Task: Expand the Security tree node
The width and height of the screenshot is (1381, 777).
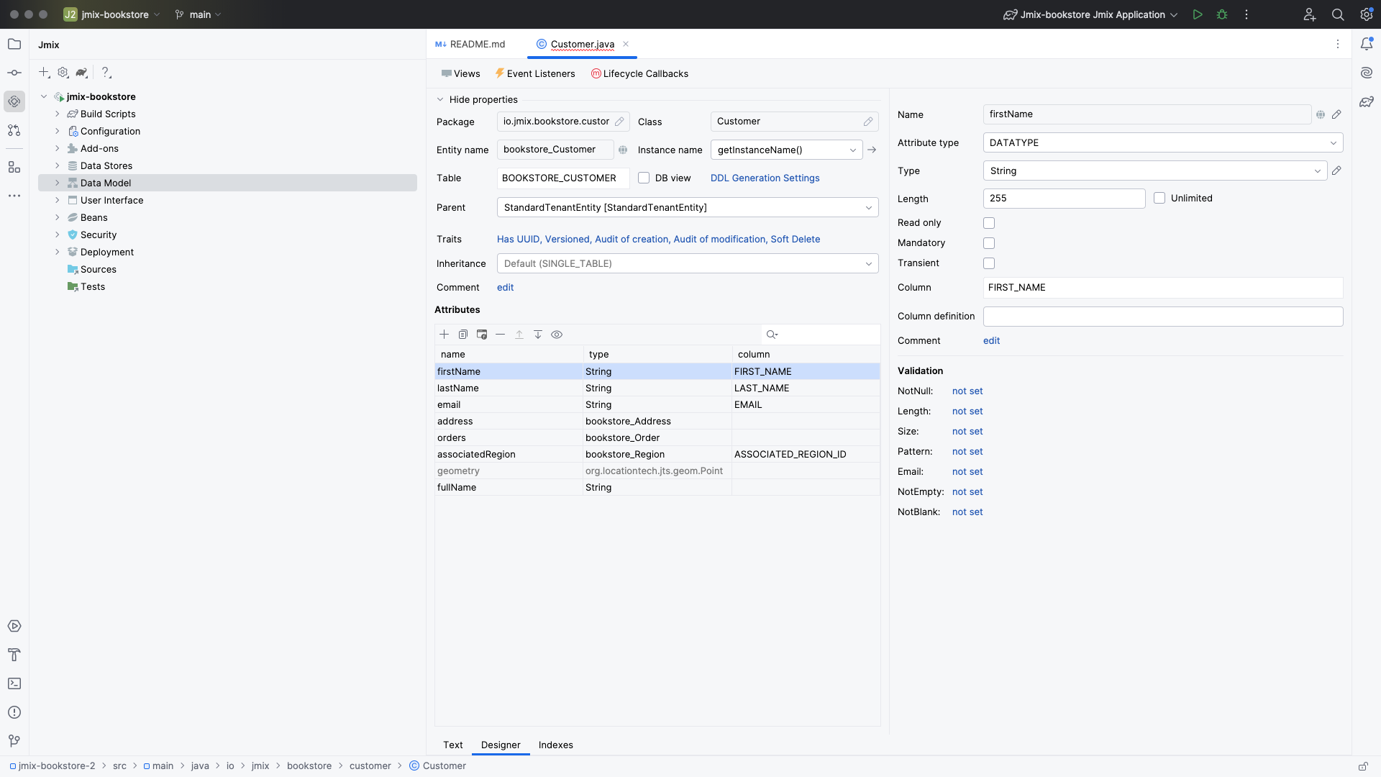Action: [58, 235]
